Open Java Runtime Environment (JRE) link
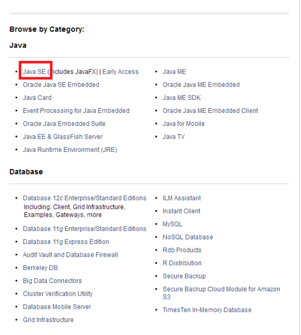The width and height of the screenshot is (301, 335). [70, 150]
